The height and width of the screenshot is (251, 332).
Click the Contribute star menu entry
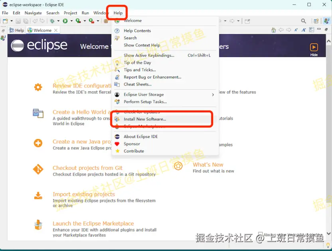(x=165, y=151)
